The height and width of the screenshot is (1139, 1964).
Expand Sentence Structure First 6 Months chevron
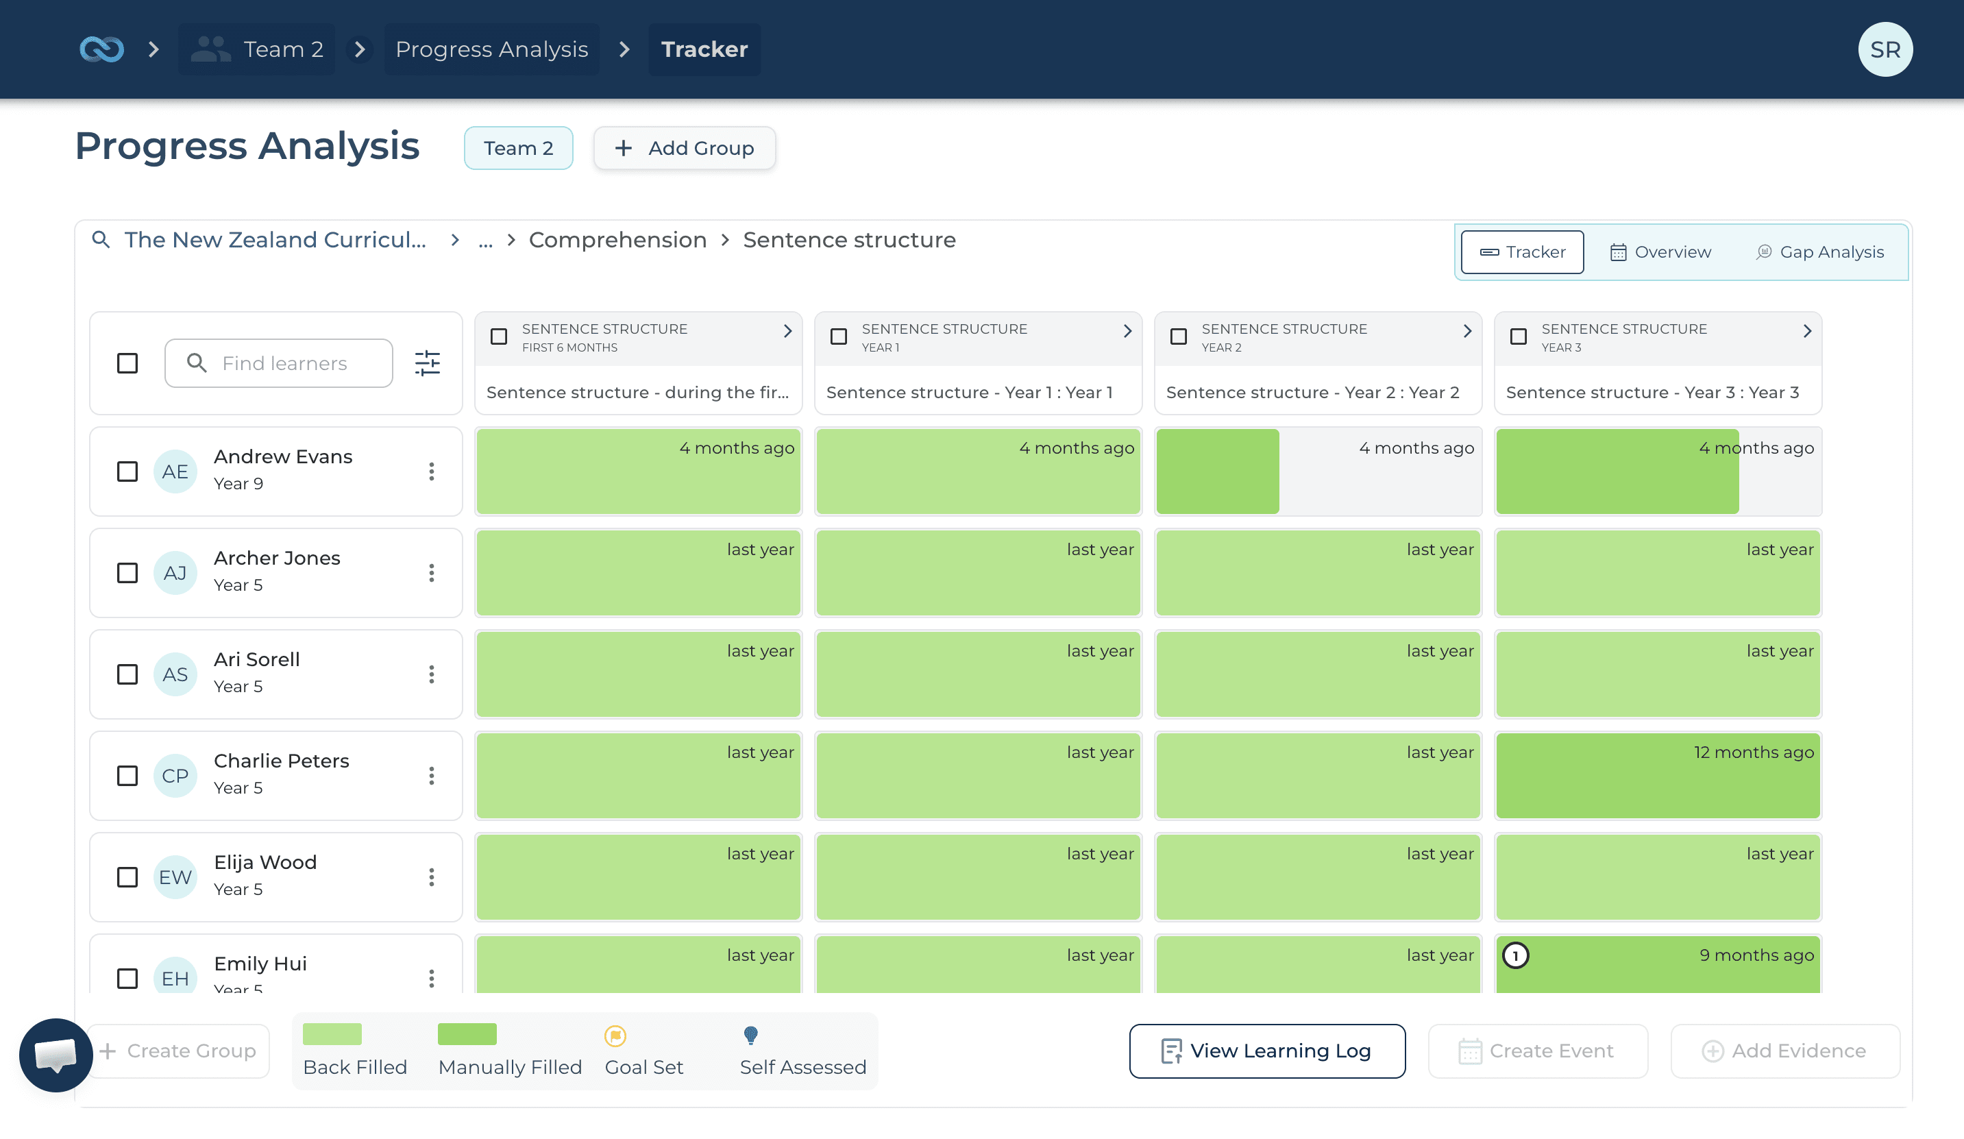point(787,331)
